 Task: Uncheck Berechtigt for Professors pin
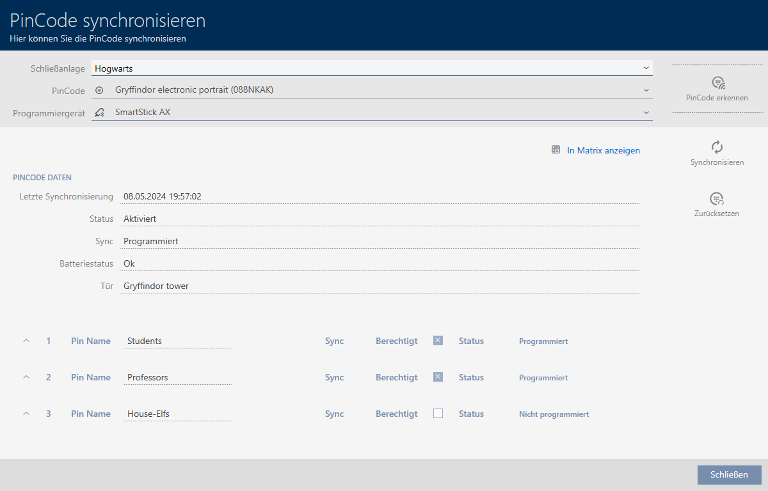point(438,377)
